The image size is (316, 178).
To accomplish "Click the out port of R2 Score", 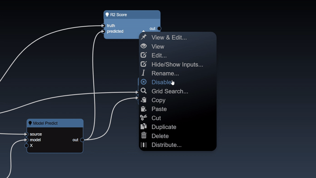I will [x=159, y=28].
